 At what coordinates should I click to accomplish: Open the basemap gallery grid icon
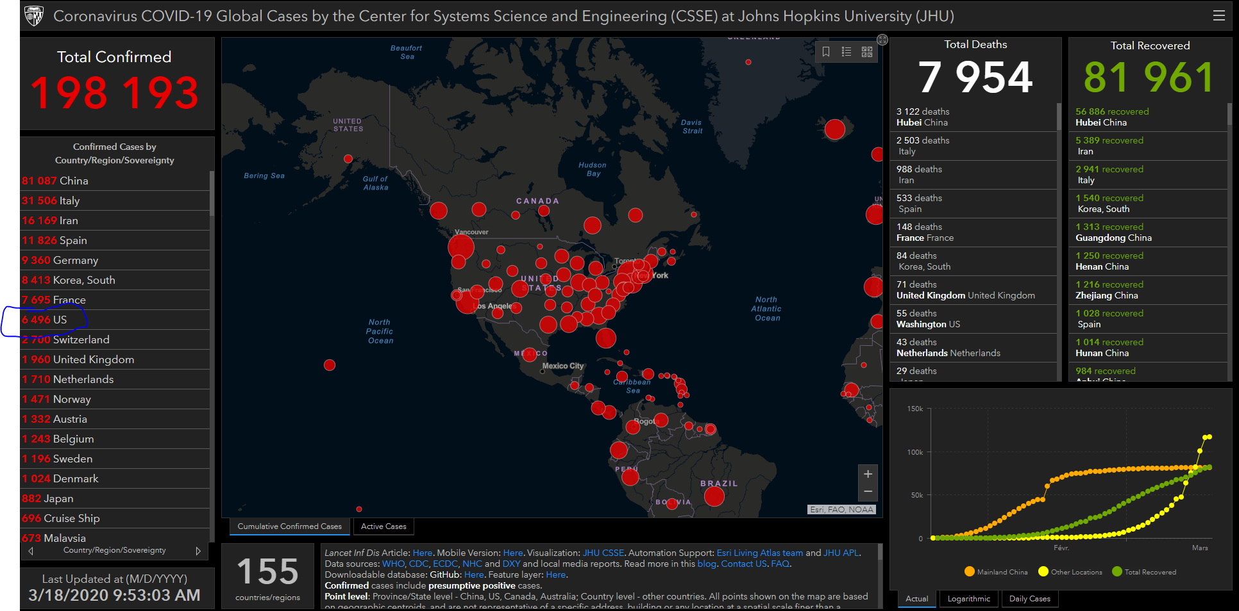(867, 52)
